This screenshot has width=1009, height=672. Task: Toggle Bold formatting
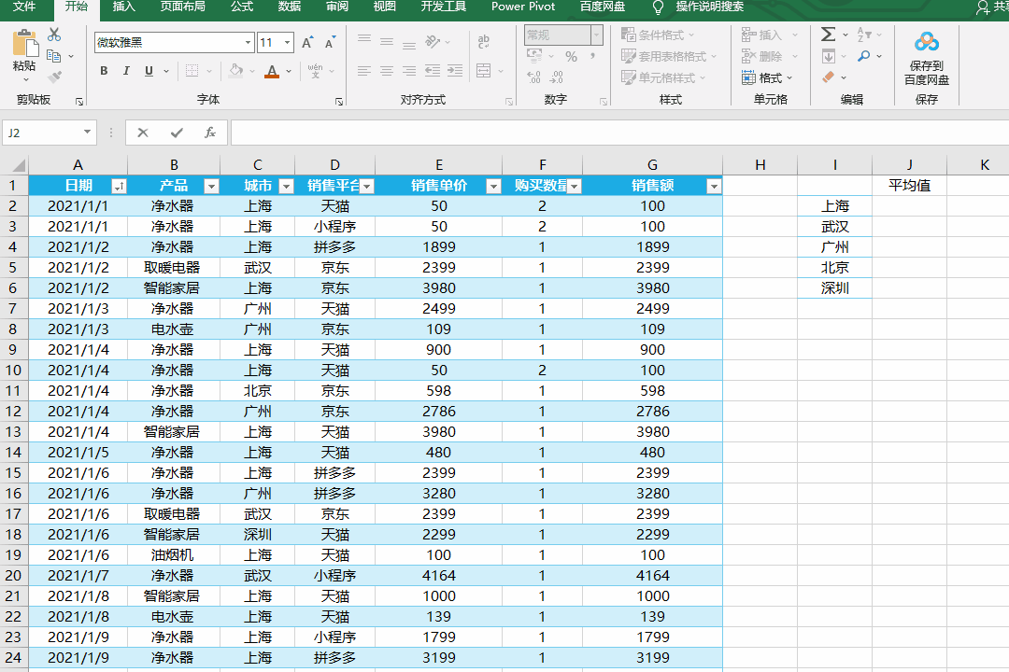click(104, 71)
